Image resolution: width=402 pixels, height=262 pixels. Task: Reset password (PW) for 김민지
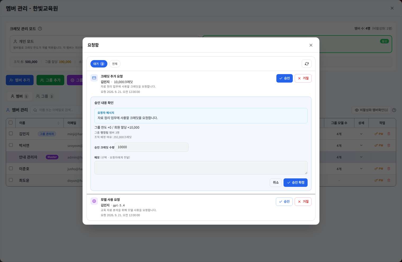tap(379, 134)
